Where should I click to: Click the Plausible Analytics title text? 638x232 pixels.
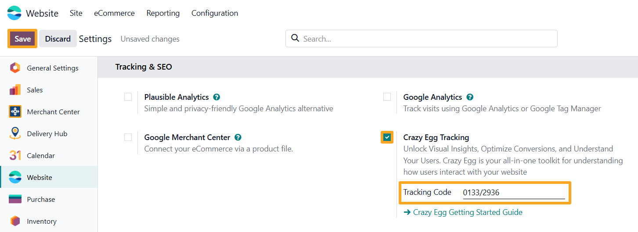177,97
